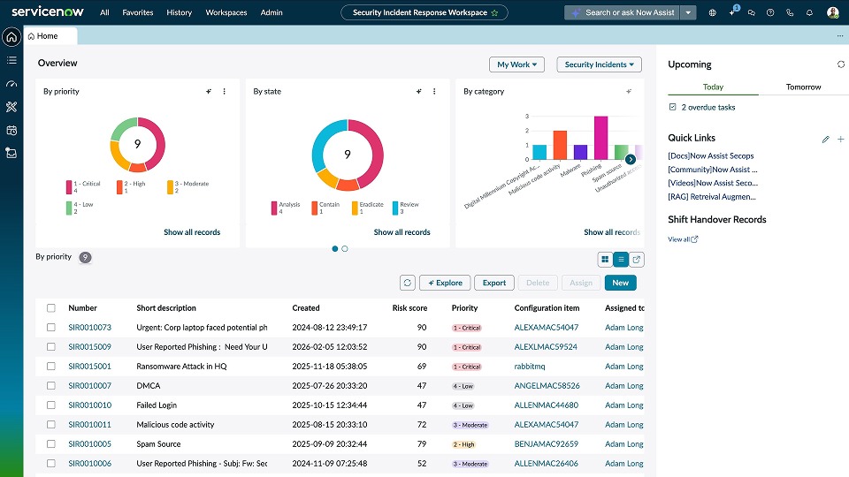This screenshot has height=477, width=849.
Task: Open the inbox icon in left sidebar
Action: point(11,153)
